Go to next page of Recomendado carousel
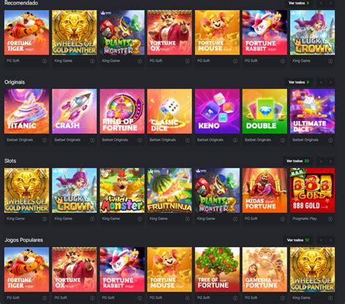Image resolution: width=345 pixels, height=304 pixels. 330,3
